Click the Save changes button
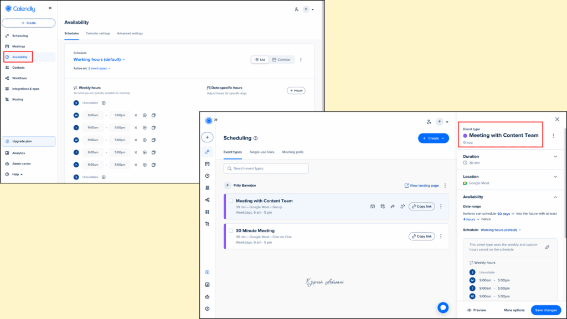Screen dimensions: 567x319 (x=546, y=310)
